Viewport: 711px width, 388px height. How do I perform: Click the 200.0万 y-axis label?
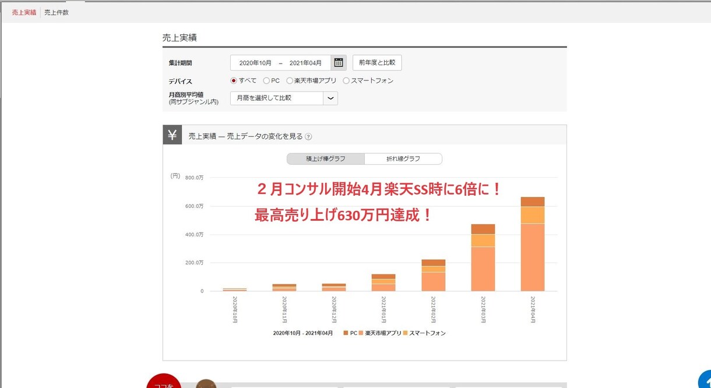(x=195, y=263)
